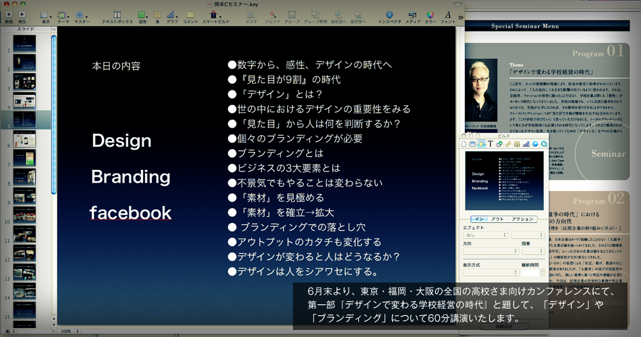Insert a テキストボックス text box
Viewport: 641px width, 337px height.
pos(117,17)
